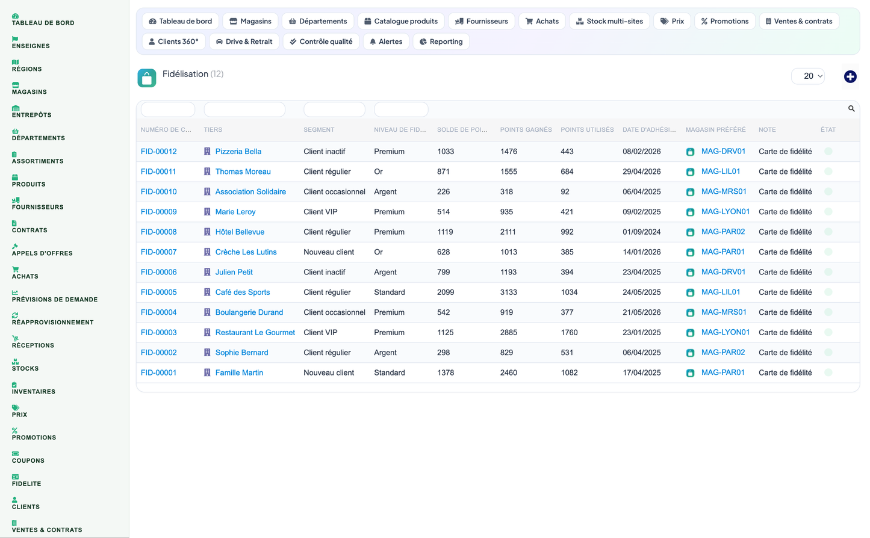
Task: Open MAG-PAR02 store link in FID-00008 row
Action: pos(723,232)
